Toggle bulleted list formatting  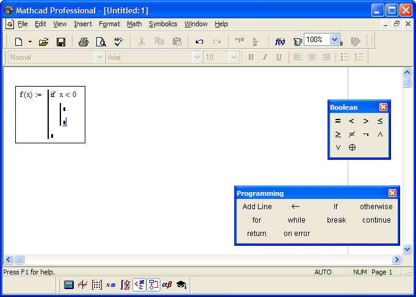[x=345, y=57]
